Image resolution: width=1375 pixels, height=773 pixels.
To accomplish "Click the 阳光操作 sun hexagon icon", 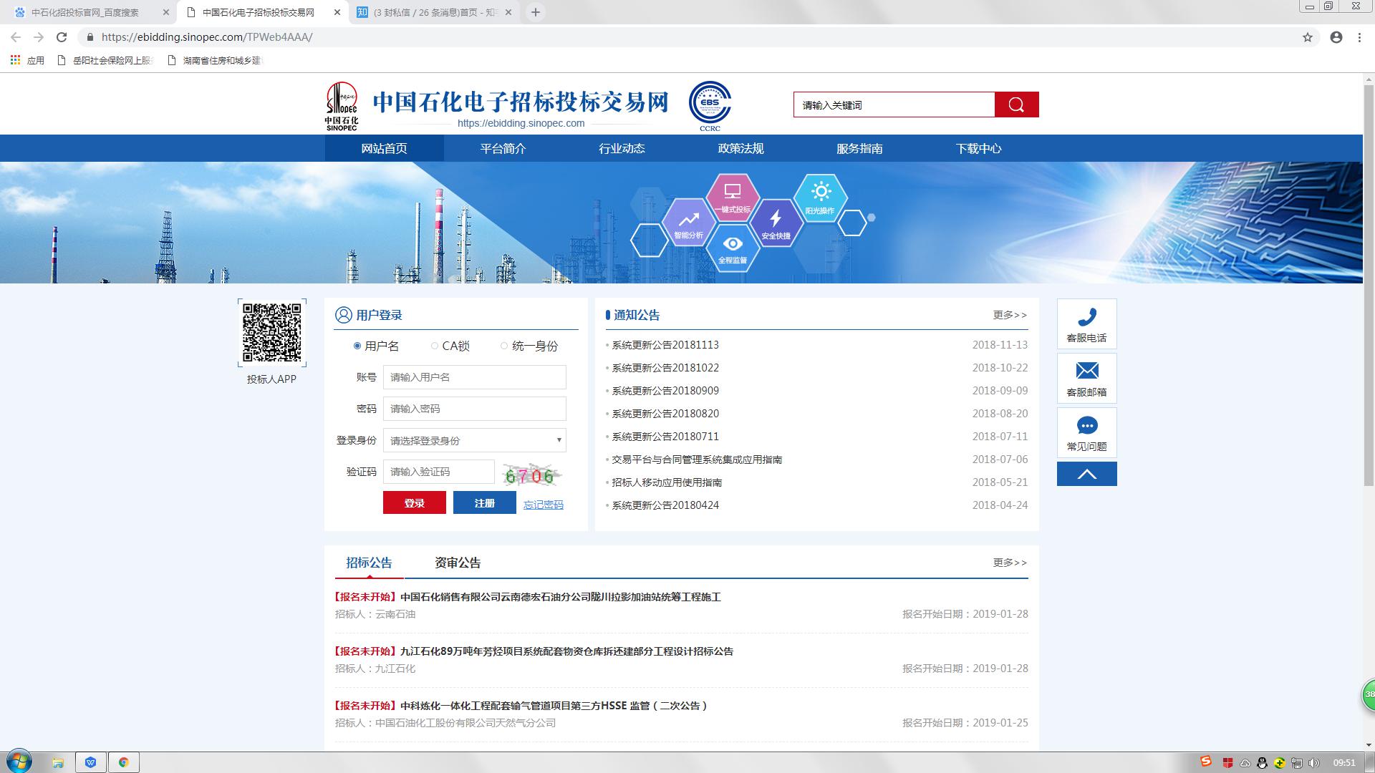I will tap(820, 196).
